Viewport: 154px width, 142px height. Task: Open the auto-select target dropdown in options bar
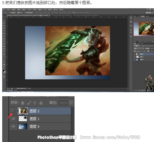pyautogui.click(x=20, y=13)
